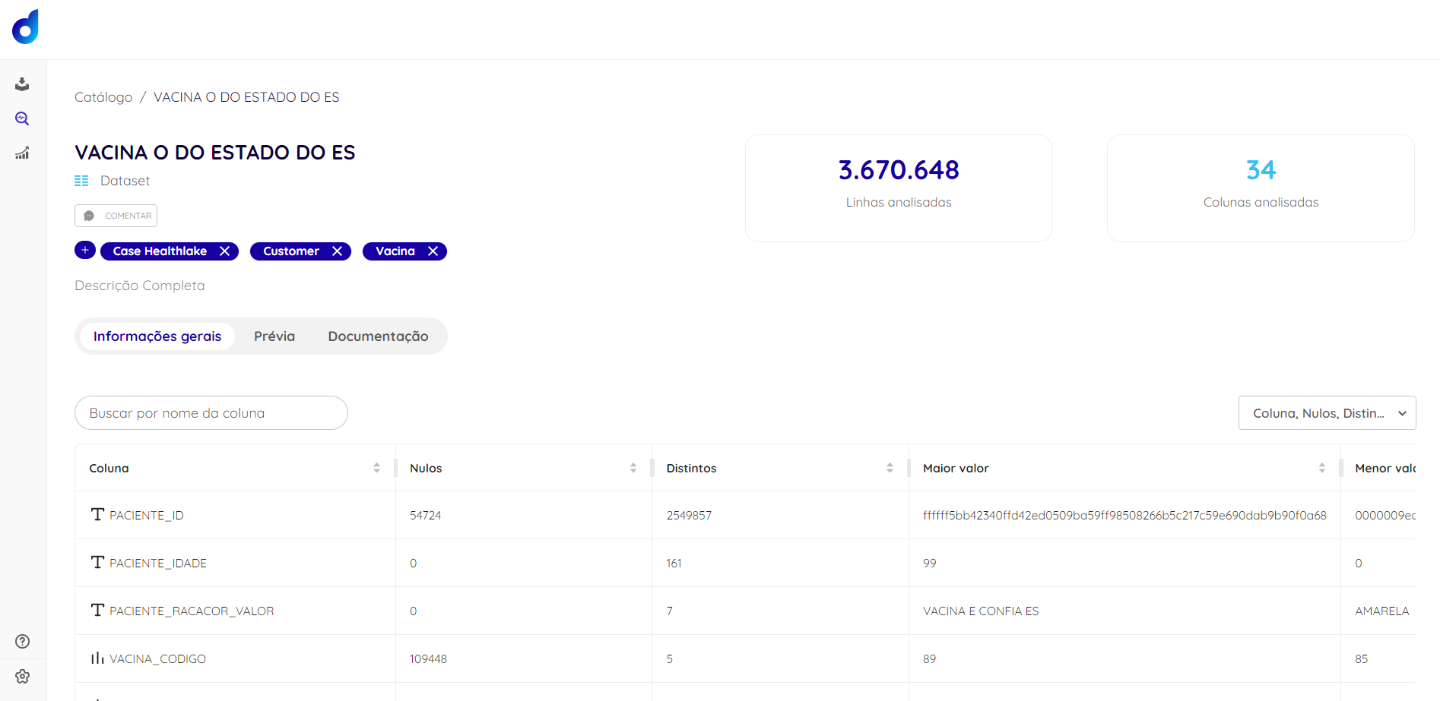Open the settings gear icon
This screenshot has height=701, width=1440.
point(23,676)
